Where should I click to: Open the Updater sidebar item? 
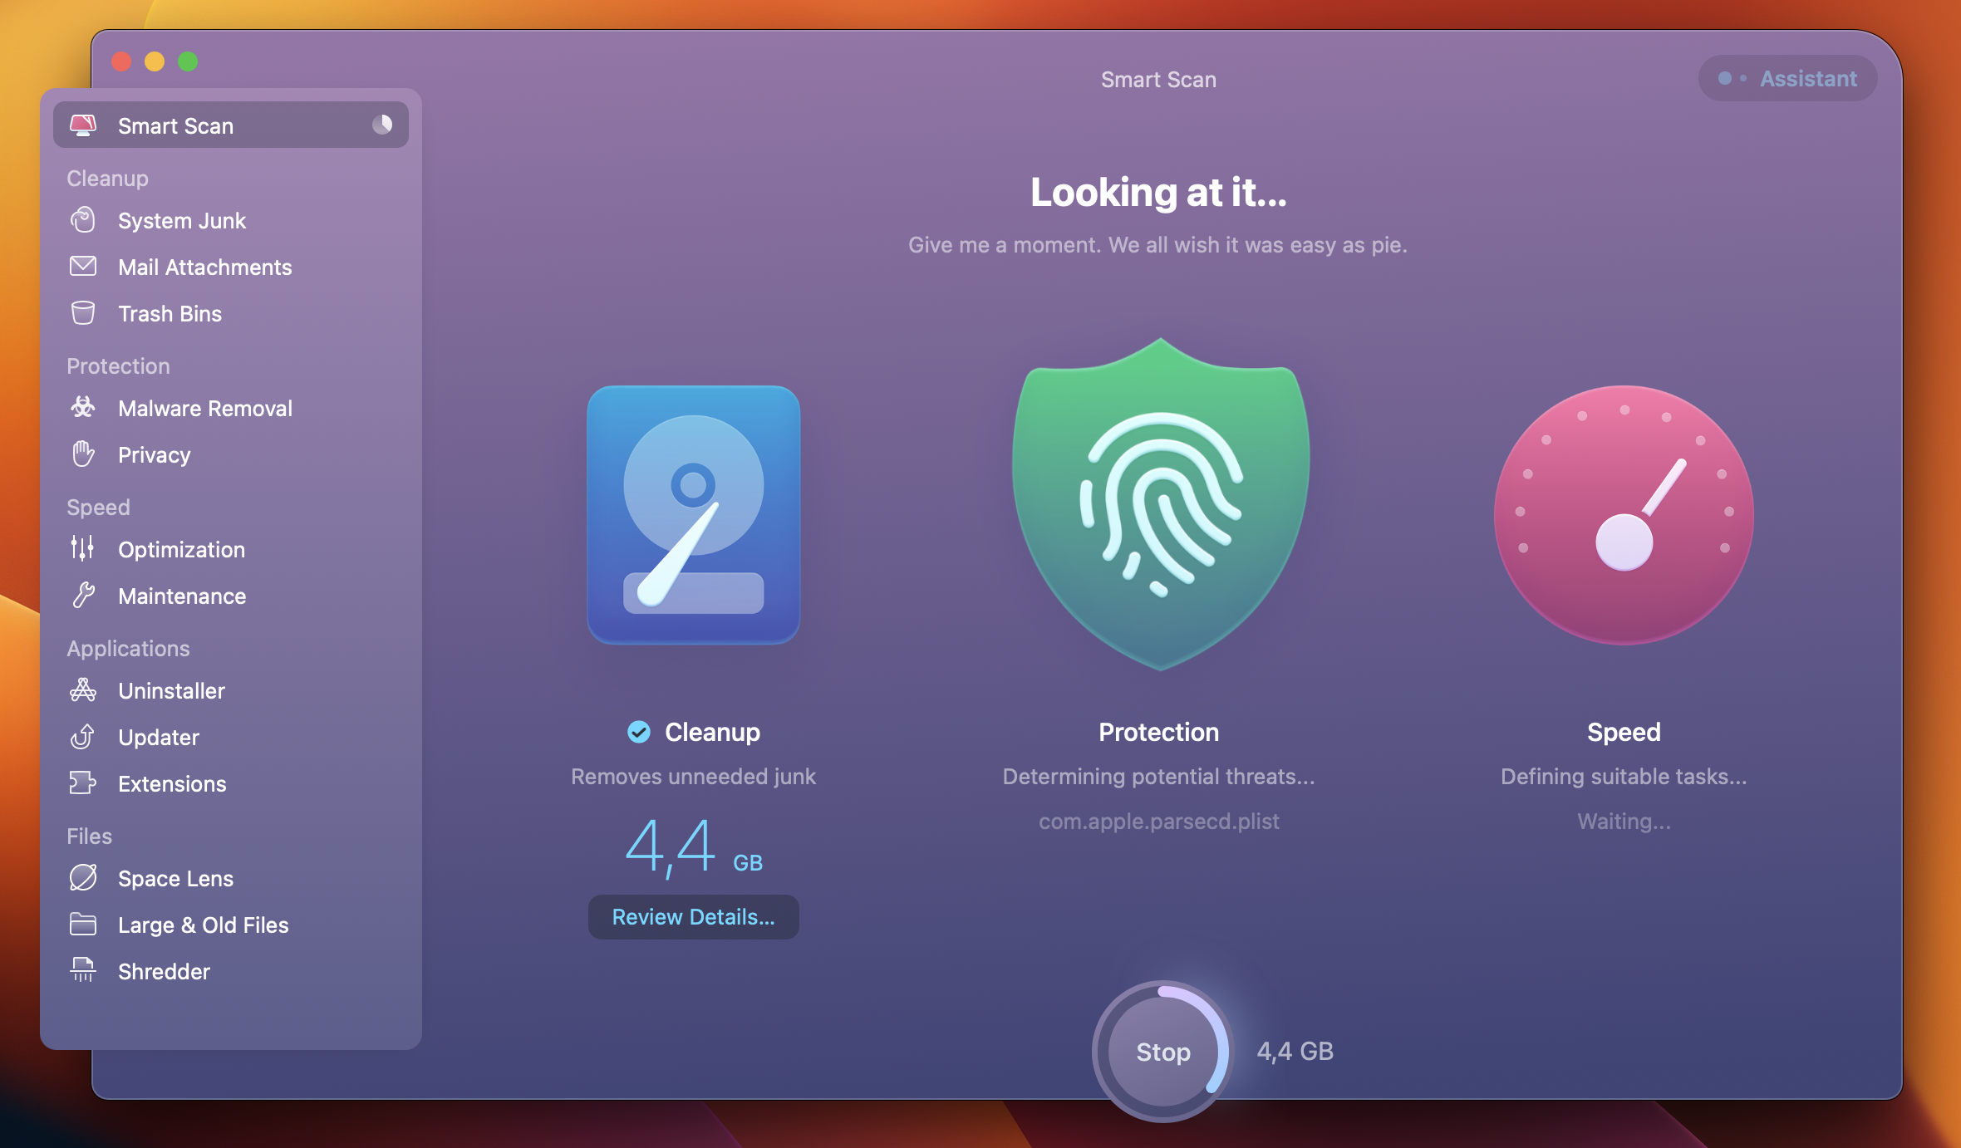(x=159, y=737)
